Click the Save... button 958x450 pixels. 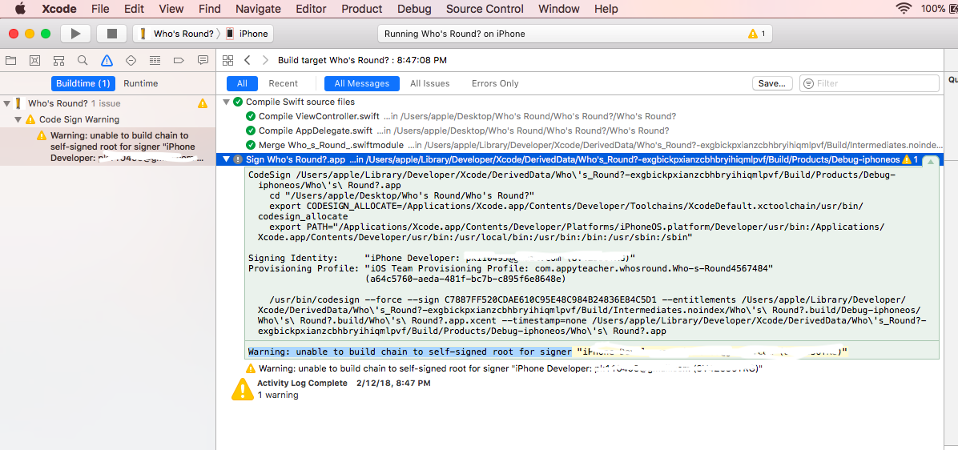tap(772, 83)
